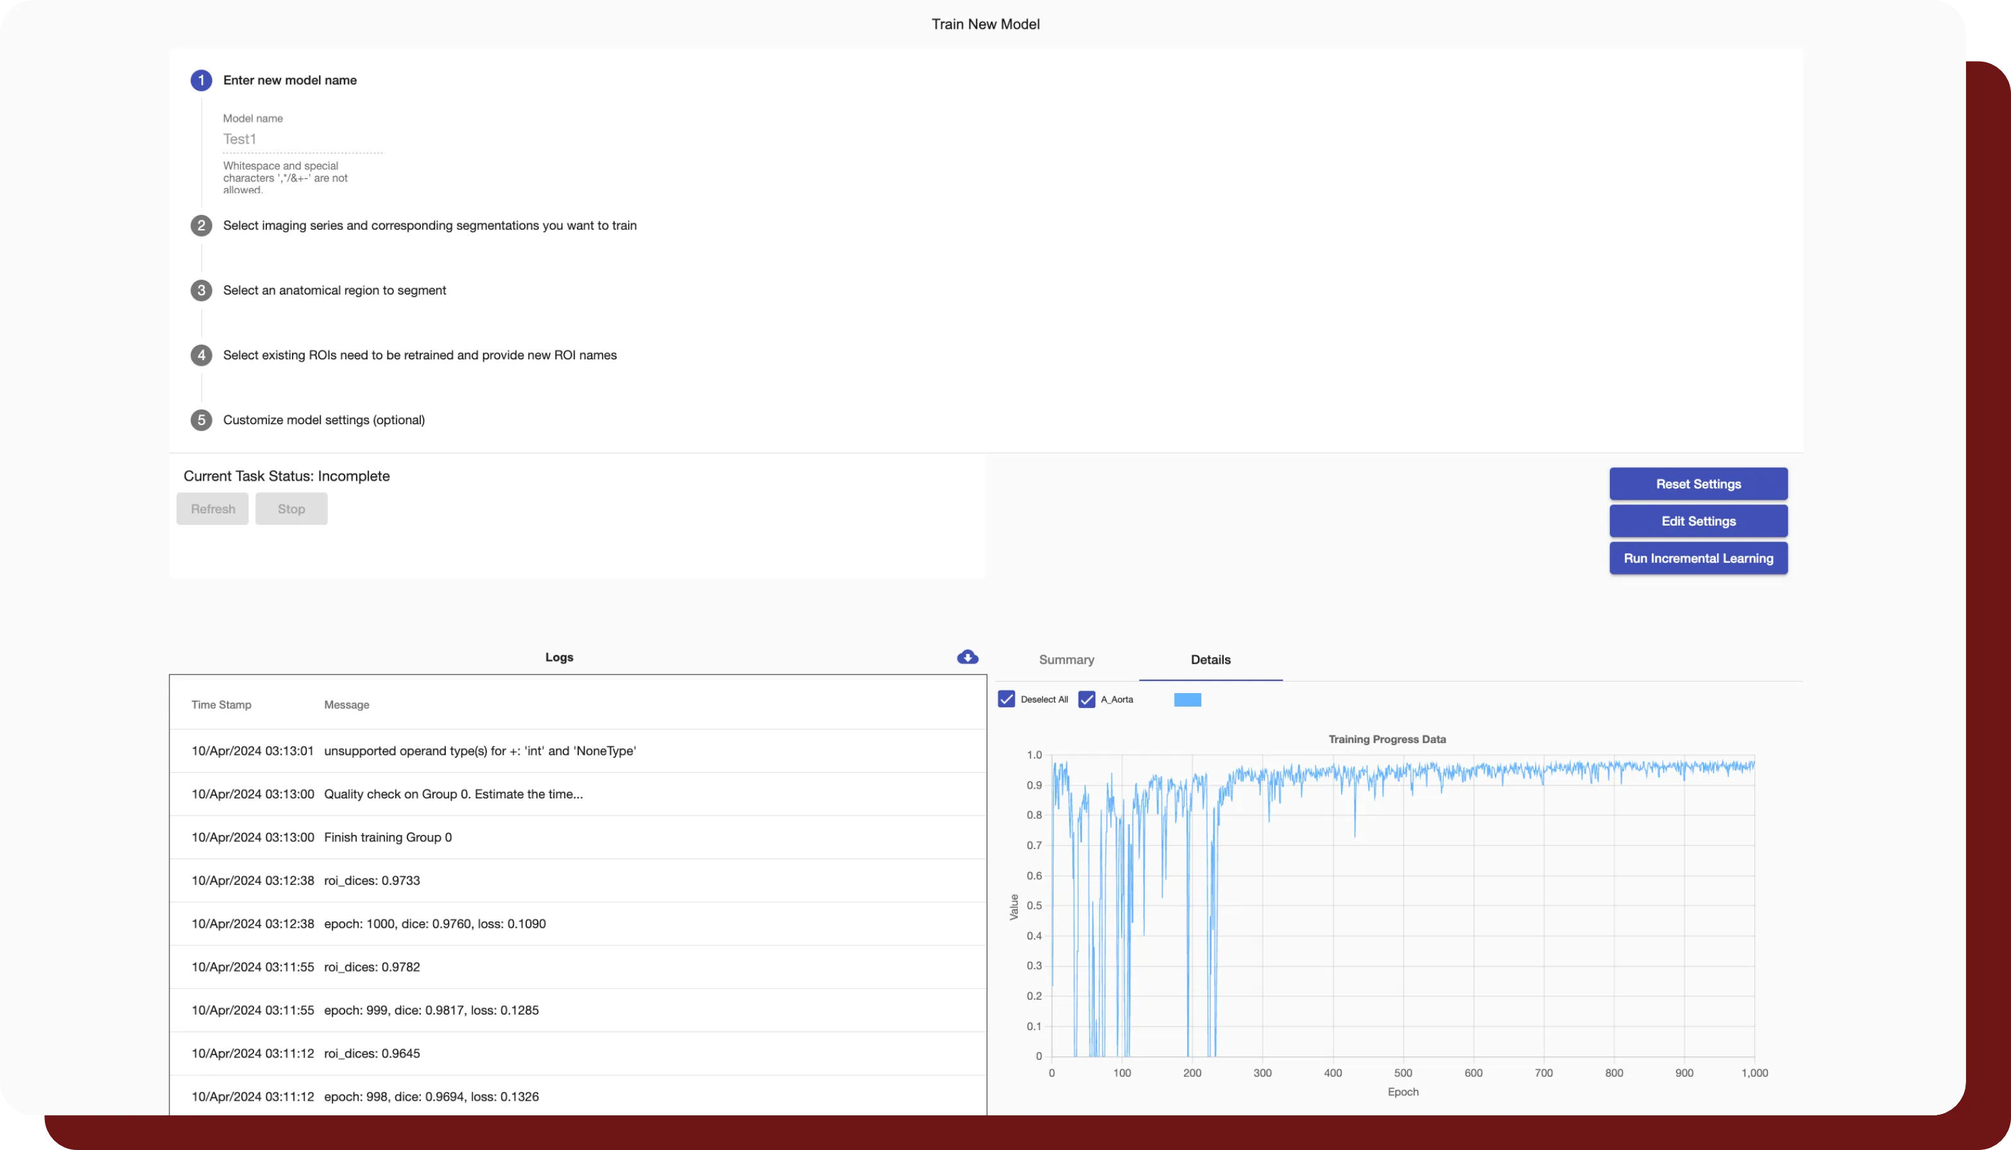Screen dimensions: 2011x1150
Task: Click step 1 circle icon
Action: tap(201, 81)
